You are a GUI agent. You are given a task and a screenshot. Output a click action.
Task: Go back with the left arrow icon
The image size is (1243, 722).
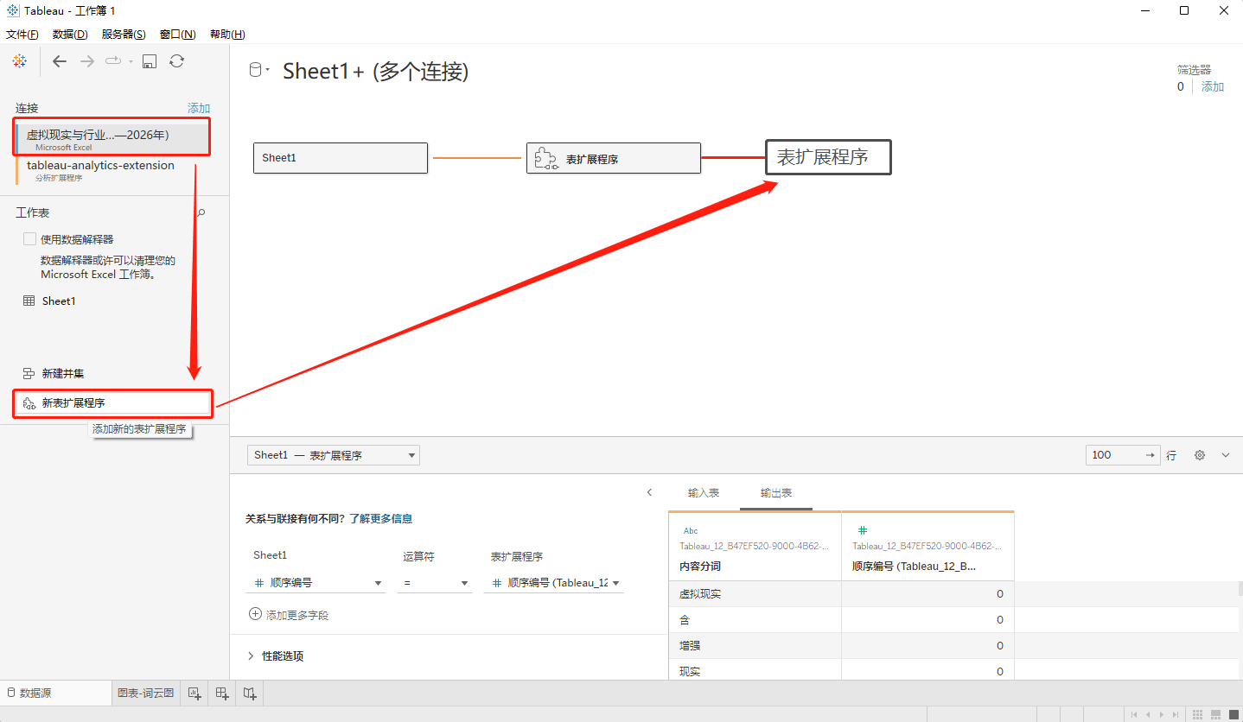point(60,61)
